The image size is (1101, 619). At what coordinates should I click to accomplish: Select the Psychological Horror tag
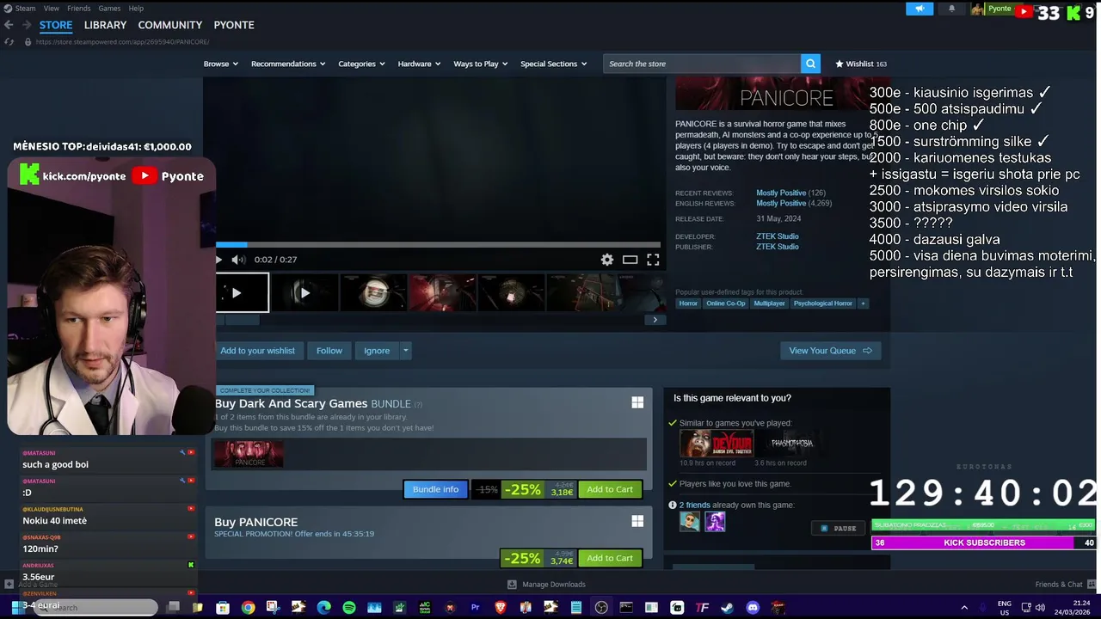(x=823, y=303)
